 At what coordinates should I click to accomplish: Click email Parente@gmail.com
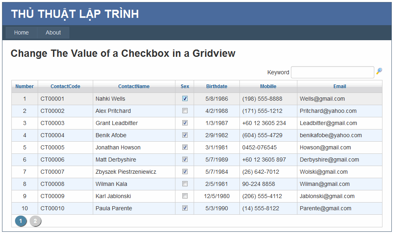coord(325,208)
